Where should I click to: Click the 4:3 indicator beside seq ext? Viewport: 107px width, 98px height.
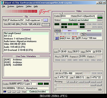click(94, 73)
